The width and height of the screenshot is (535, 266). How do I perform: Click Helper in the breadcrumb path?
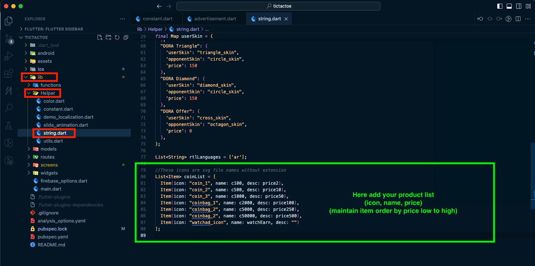click(155, 29)
